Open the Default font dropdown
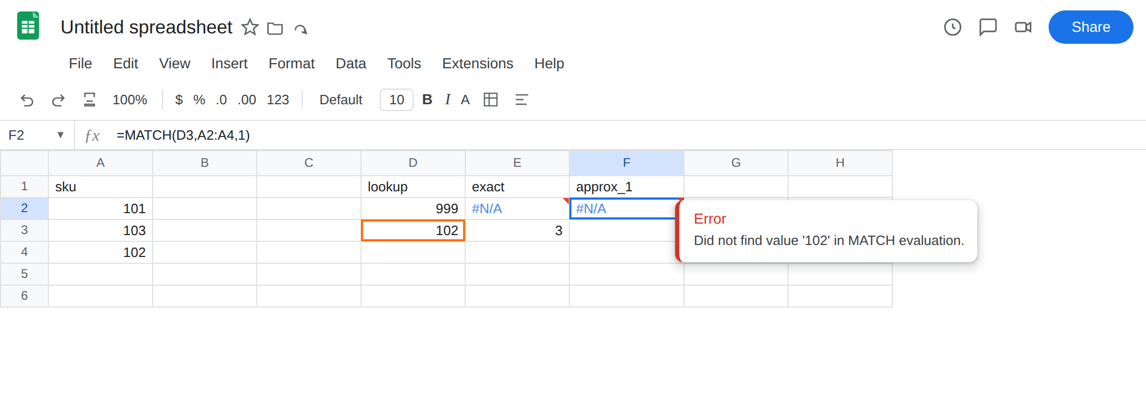 341,100
